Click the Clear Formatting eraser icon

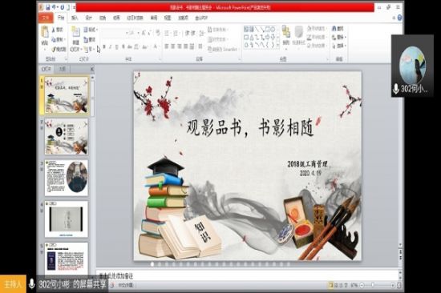pos(158,33)
